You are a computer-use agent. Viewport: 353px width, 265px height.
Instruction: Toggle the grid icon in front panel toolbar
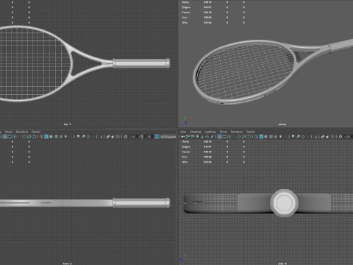[4, 136]
